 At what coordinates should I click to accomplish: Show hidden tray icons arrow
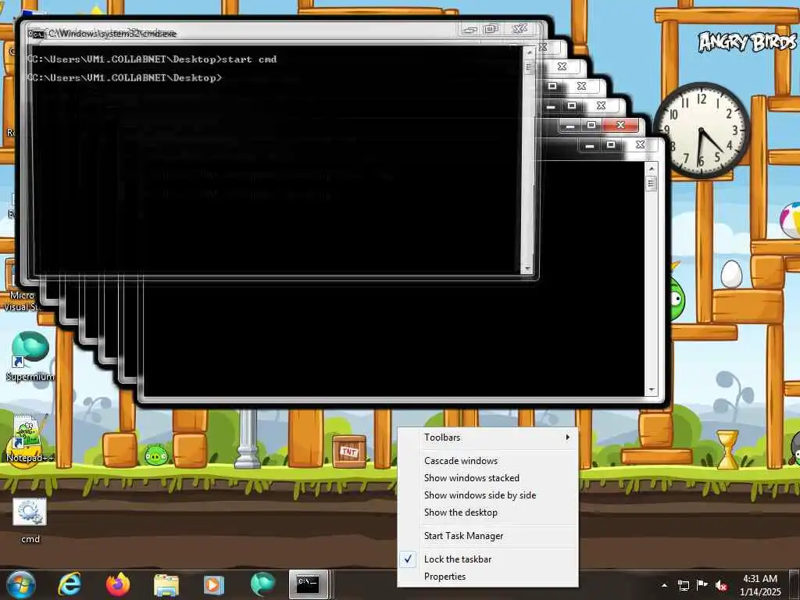(664, 585)
